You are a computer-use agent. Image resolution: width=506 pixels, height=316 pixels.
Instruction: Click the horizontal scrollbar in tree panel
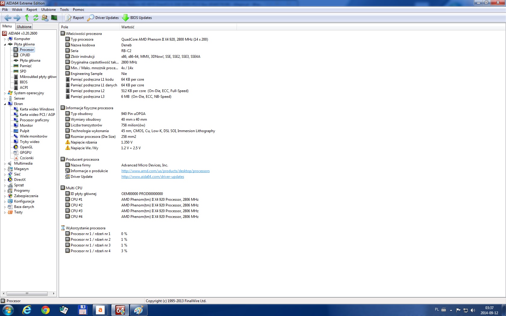[27, 293]
